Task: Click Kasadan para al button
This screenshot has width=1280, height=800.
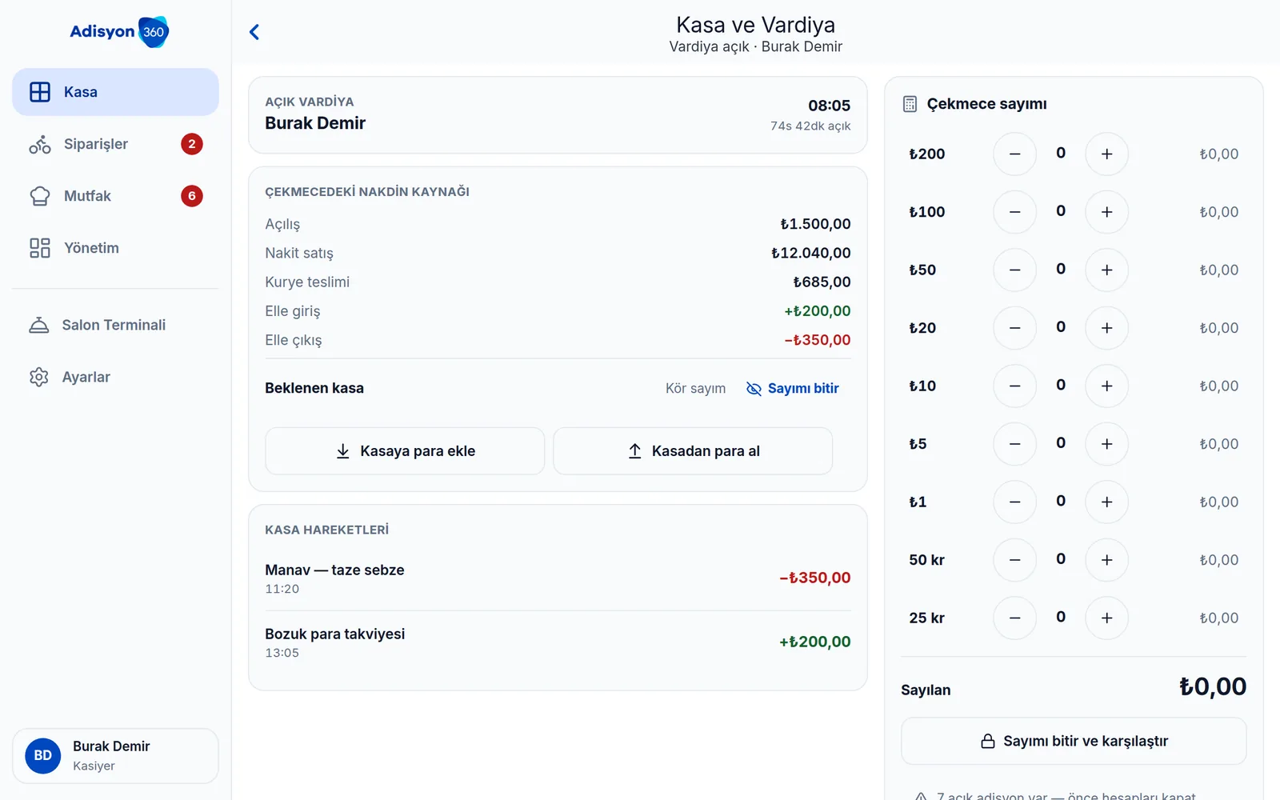Action: 693,451
